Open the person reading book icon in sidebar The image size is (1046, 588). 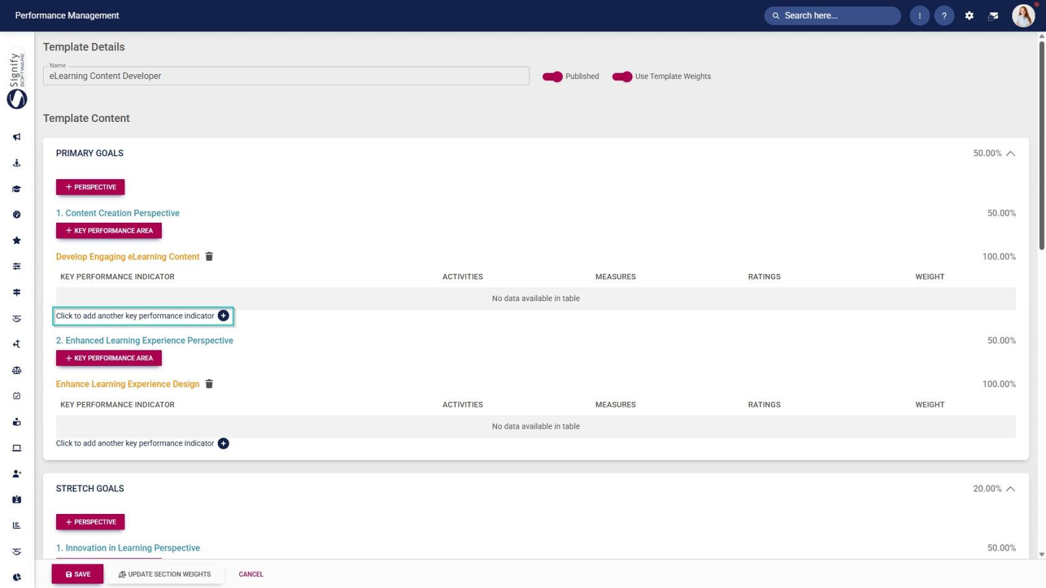17,422
